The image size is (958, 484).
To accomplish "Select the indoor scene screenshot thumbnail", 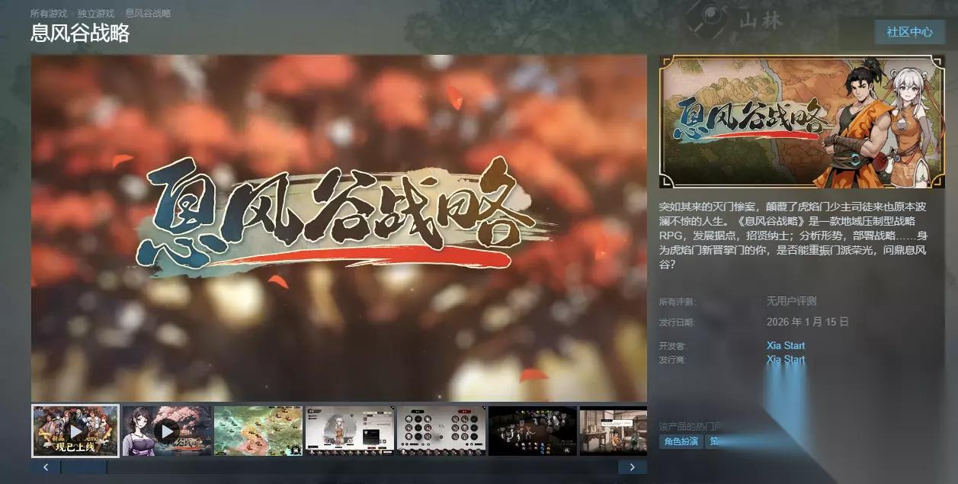I will click(x=614, y=431).
